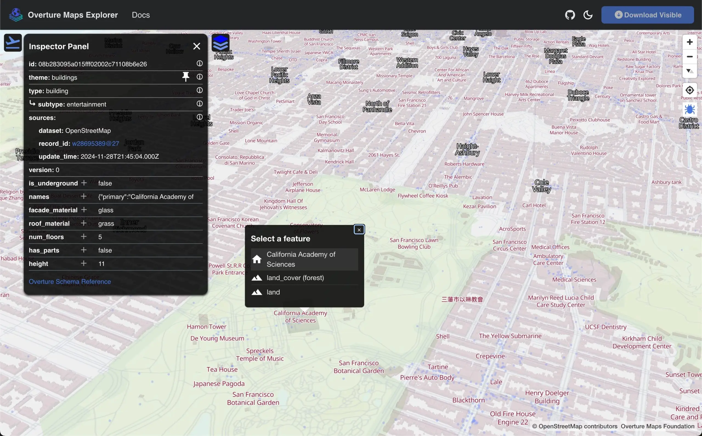Show info for the id field
This screenshot has width=702, height=436.
[199, 63]
